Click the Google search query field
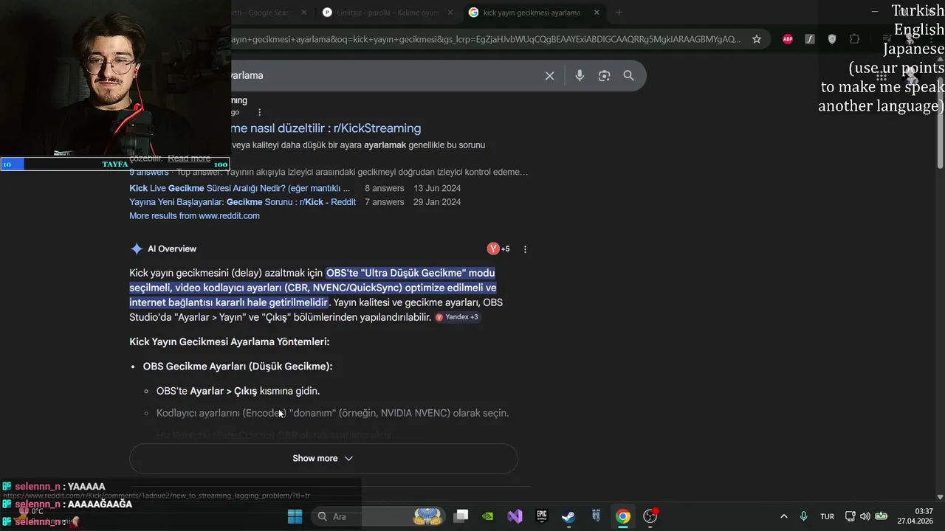This screenshot has height=531, width=945. 384,75
